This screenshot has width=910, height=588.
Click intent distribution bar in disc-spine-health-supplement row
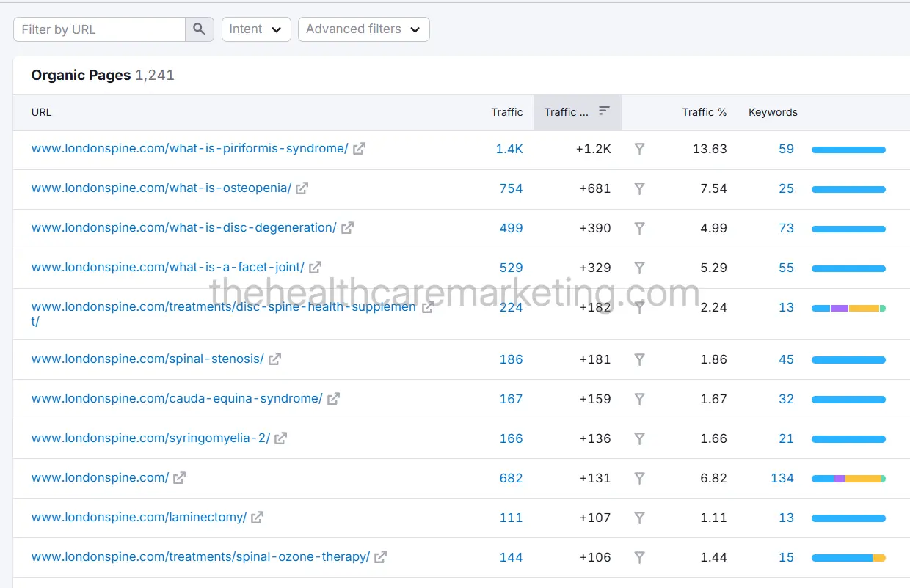(848, 308)
